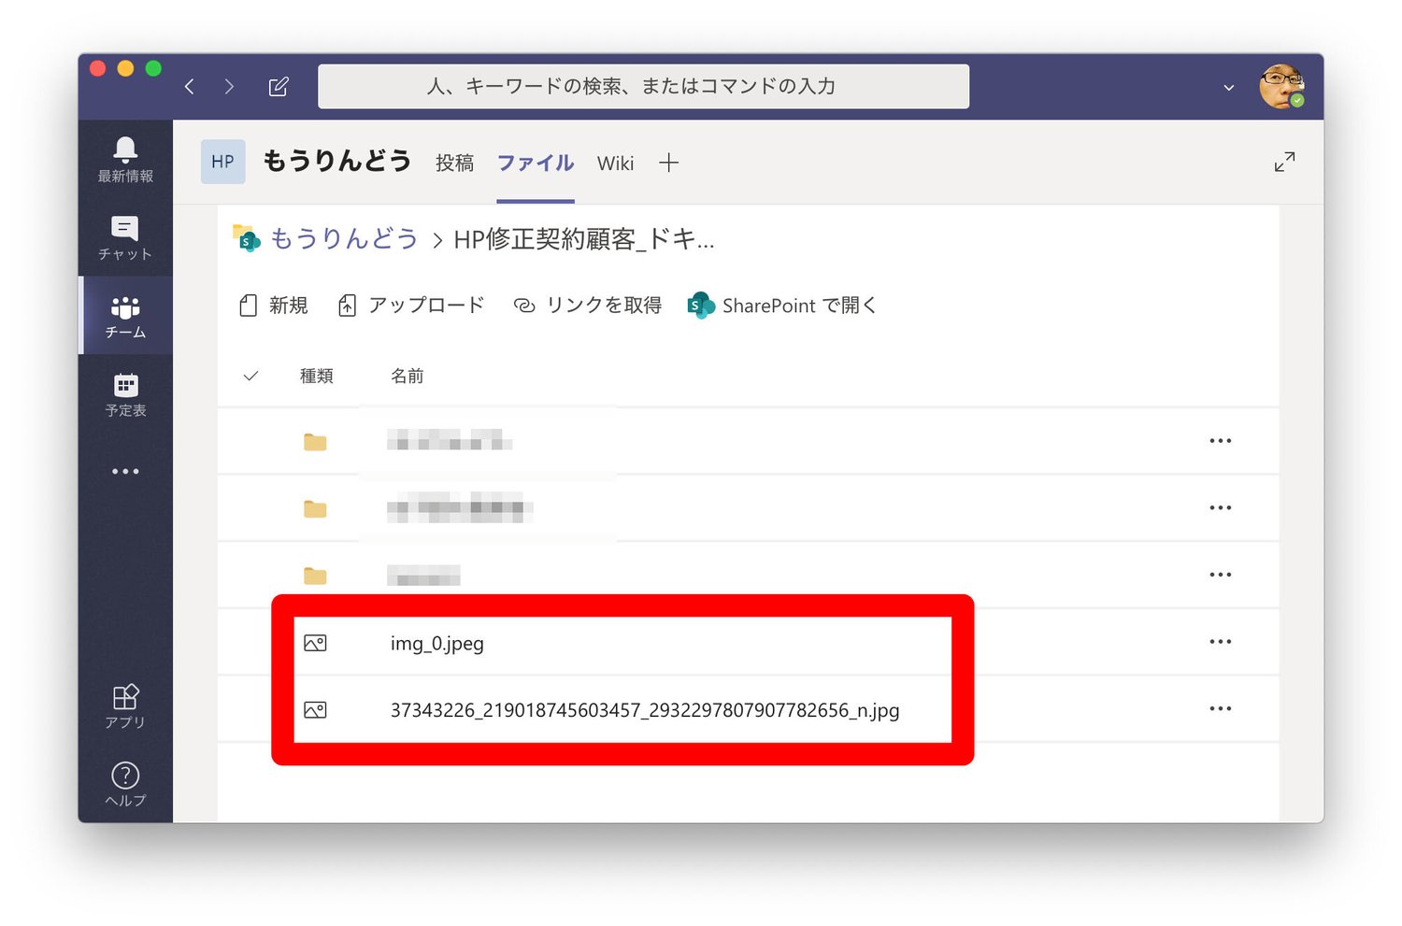1402x926 pixels.
Task: Expand the tab to full screen
Action: click(x=1284, y=162)
